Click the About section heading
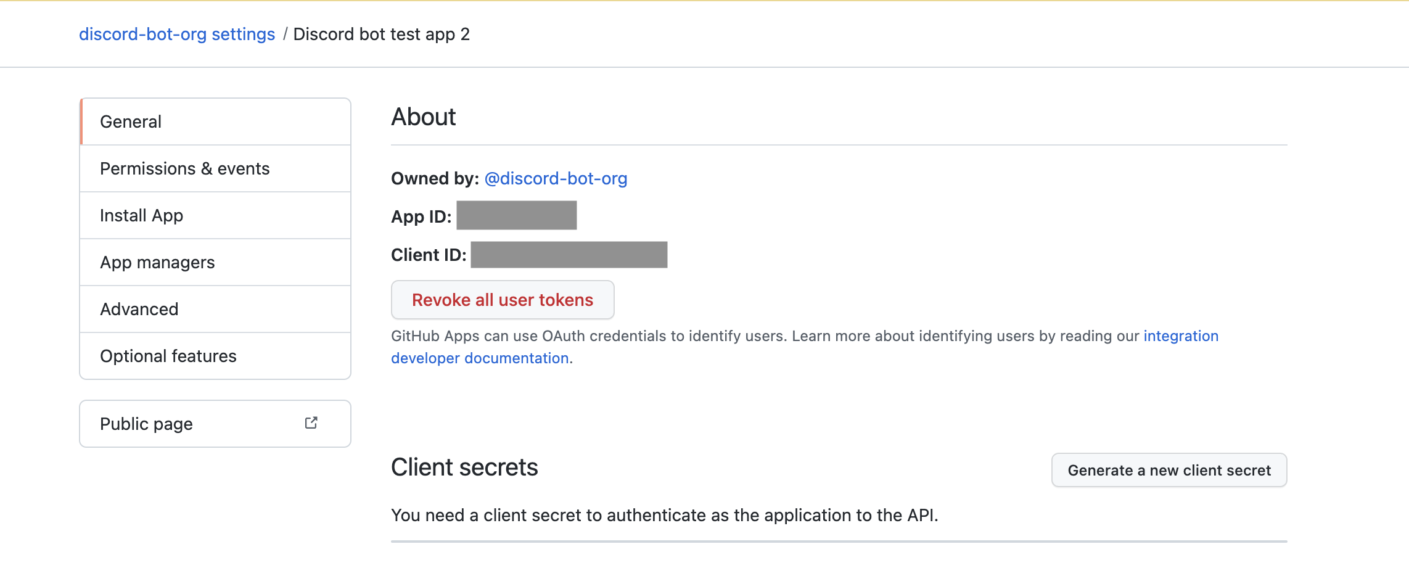The height and width of the screenshot is (581, 1409). pyautogui.click(x=424, y=117)
